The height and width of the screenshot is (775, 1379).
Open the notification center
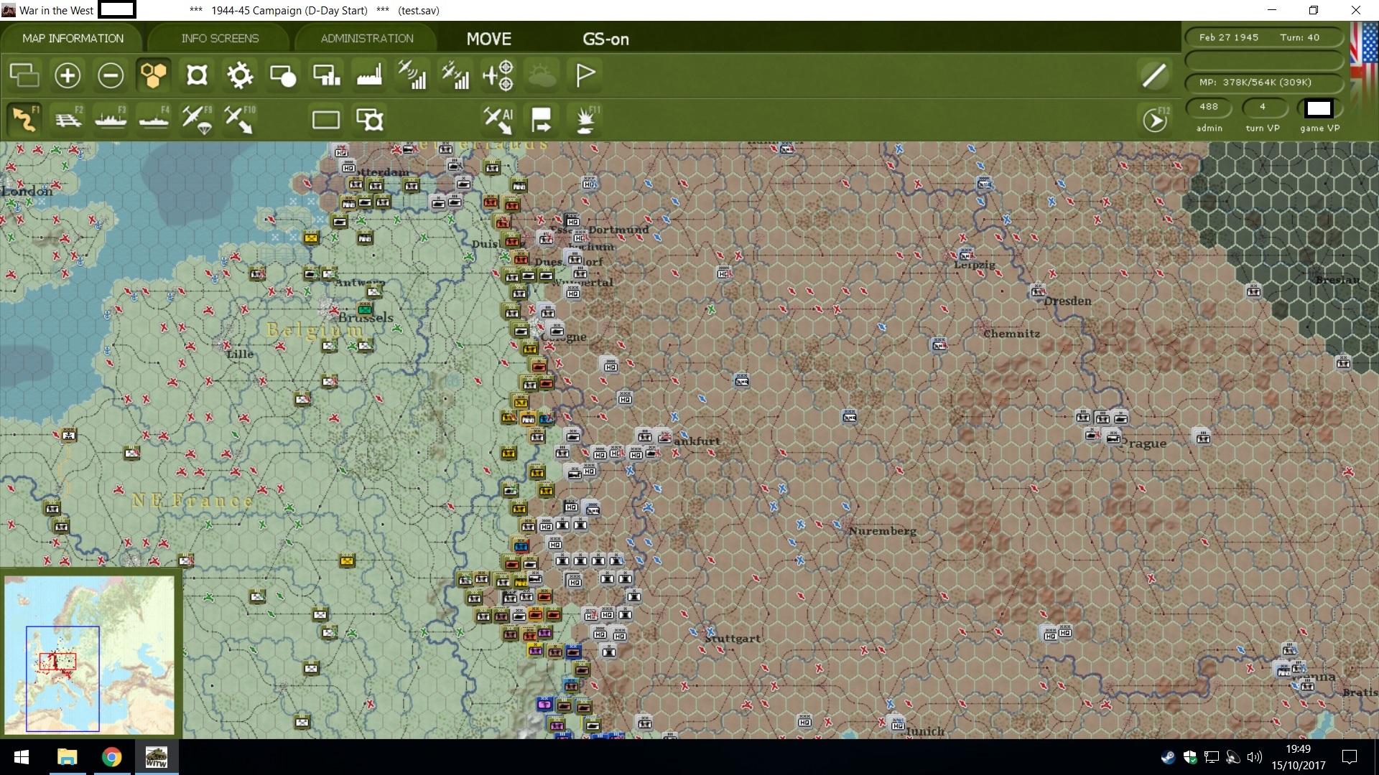point(1350,757)
